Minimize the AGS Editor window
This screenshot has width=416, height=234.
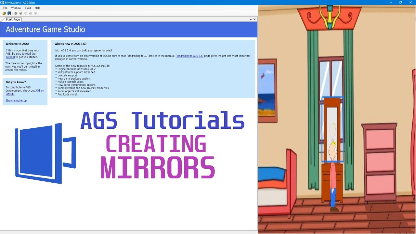click(x=390, y=2)
